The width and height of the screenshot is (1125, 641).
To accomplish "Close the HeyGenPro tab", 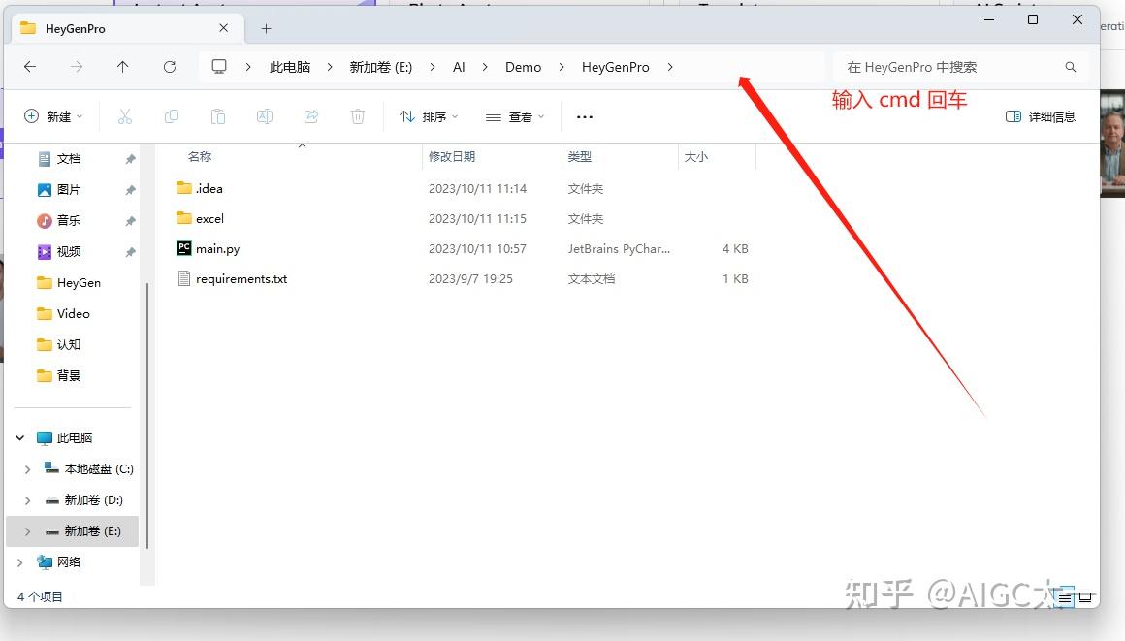I will pos(224,28).
